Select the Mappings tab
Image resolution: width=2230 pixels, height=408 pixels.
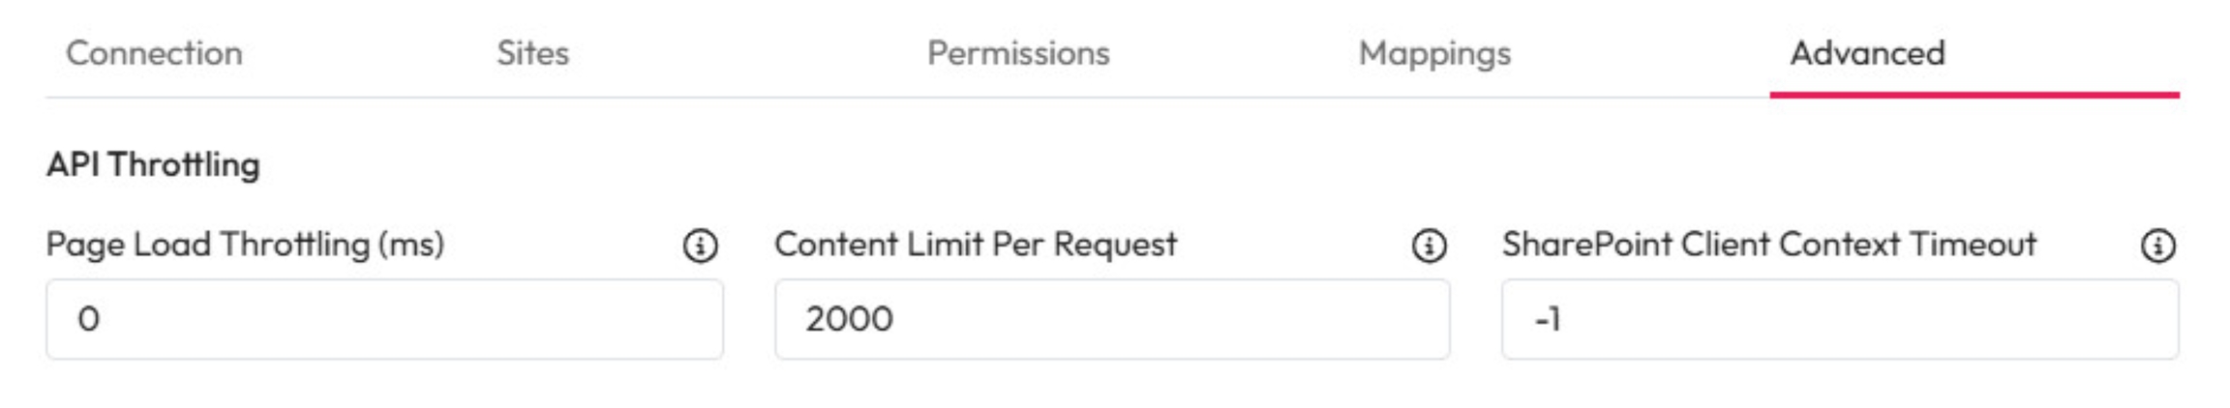tap(1434, 53)
